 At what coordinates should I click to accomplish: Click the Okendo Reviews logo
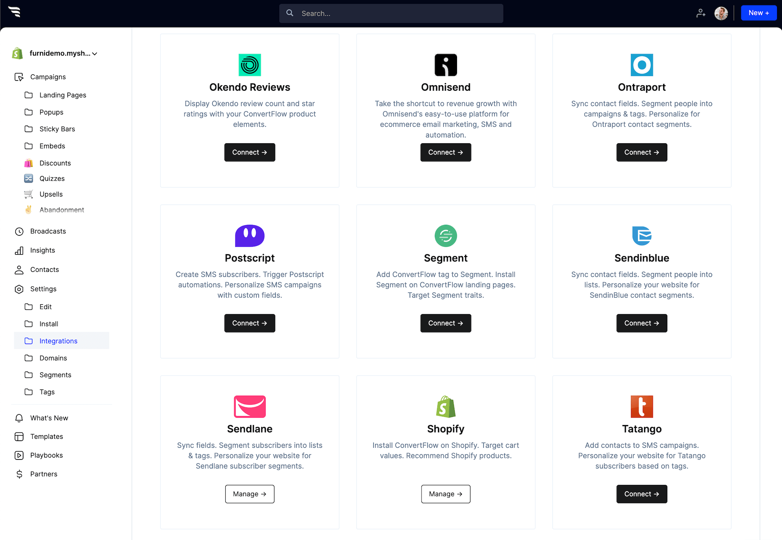(x=250, y=65)
